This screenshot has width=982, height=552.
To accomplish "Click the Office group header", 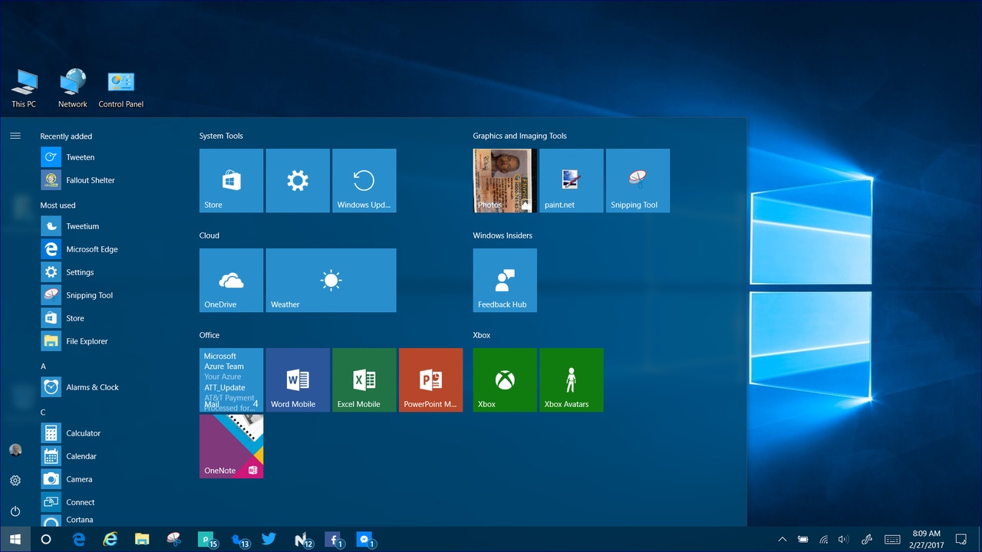I will pos(209,335).
